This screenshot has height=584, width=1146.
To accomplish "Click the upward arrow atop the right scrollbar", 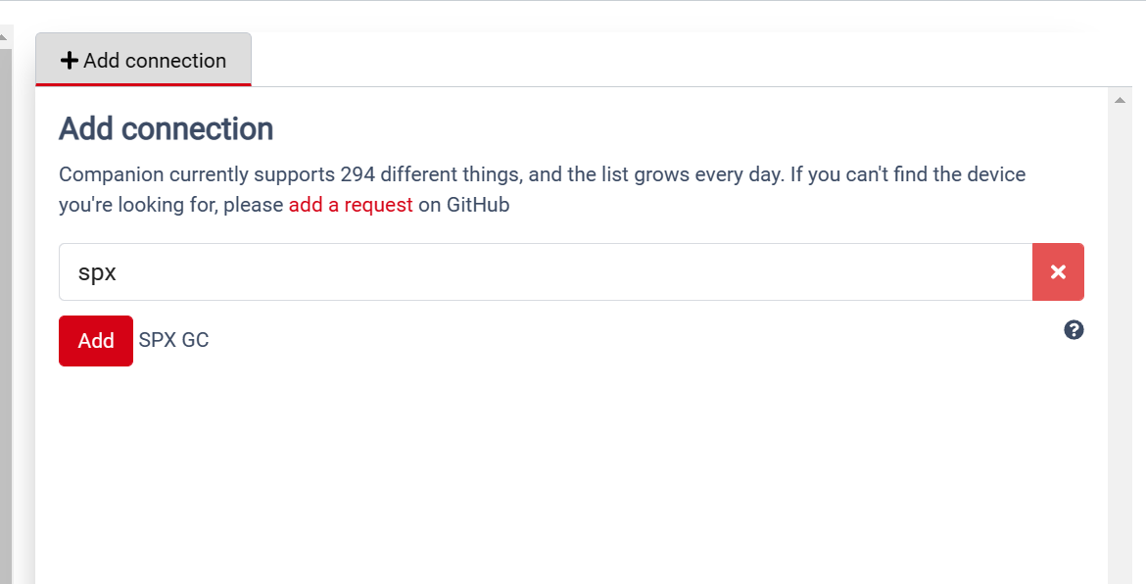I will point(1120,98).
